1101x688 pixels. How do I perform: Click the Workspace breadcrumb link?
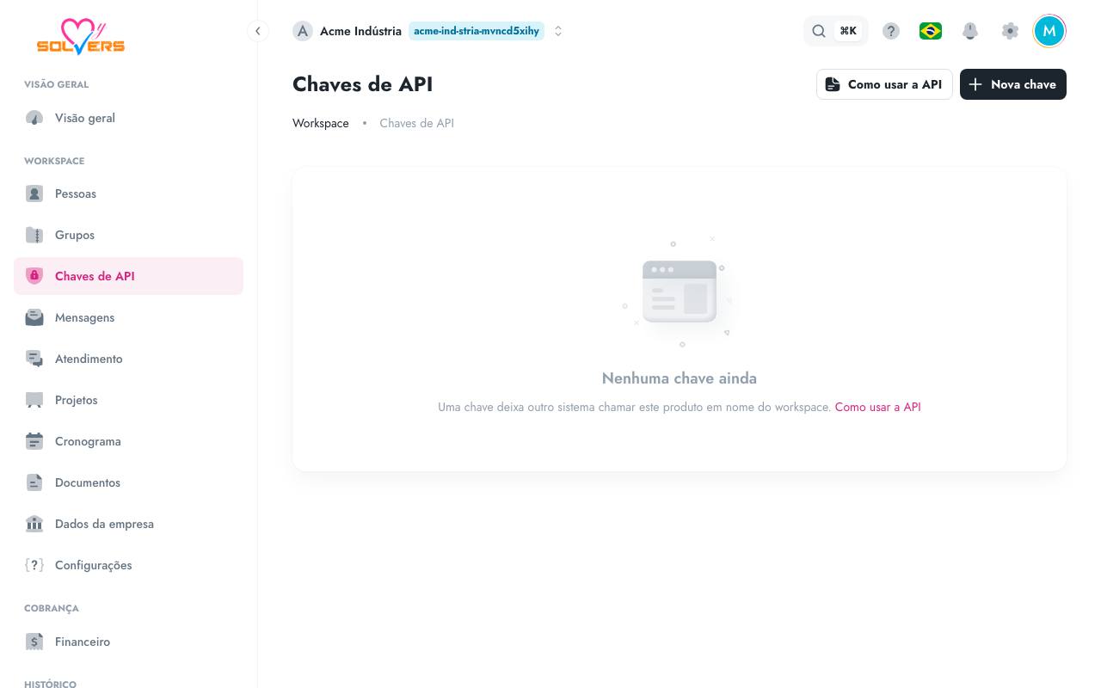pos(321,123)
